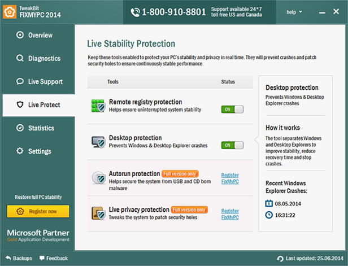
Task: Click the TweakBit orange gear logo
Action: tap(10, 11)
